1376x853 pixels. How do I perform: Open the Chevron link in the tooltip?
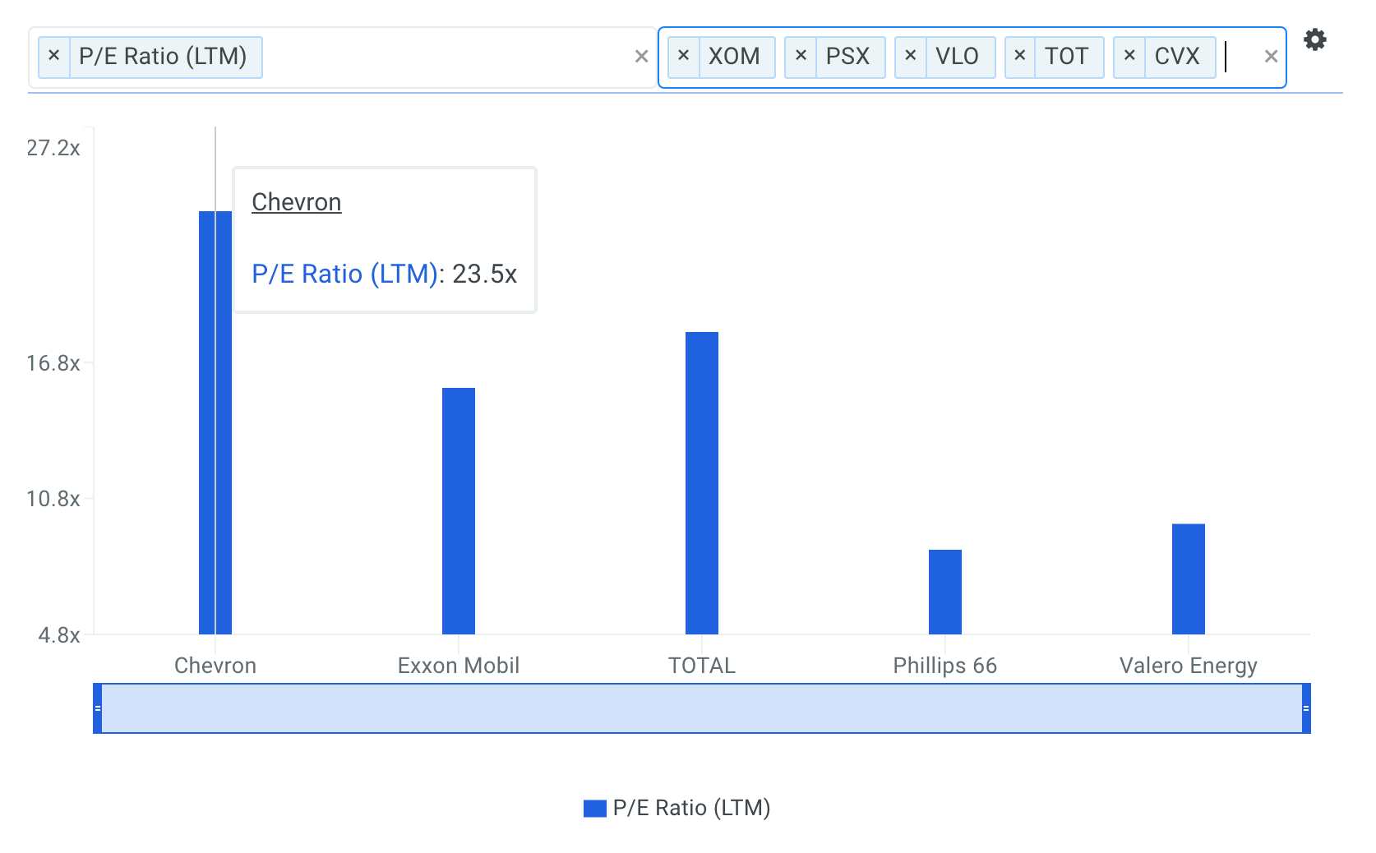pos(297,202)
